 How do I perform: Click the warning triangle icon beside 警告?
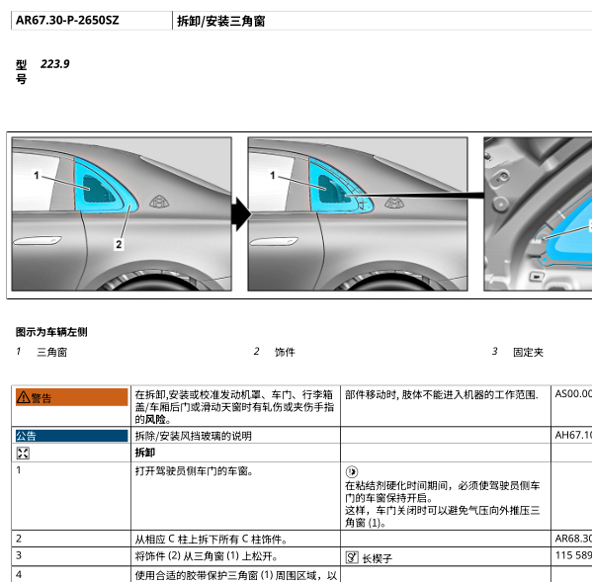[x=23, y=397]
